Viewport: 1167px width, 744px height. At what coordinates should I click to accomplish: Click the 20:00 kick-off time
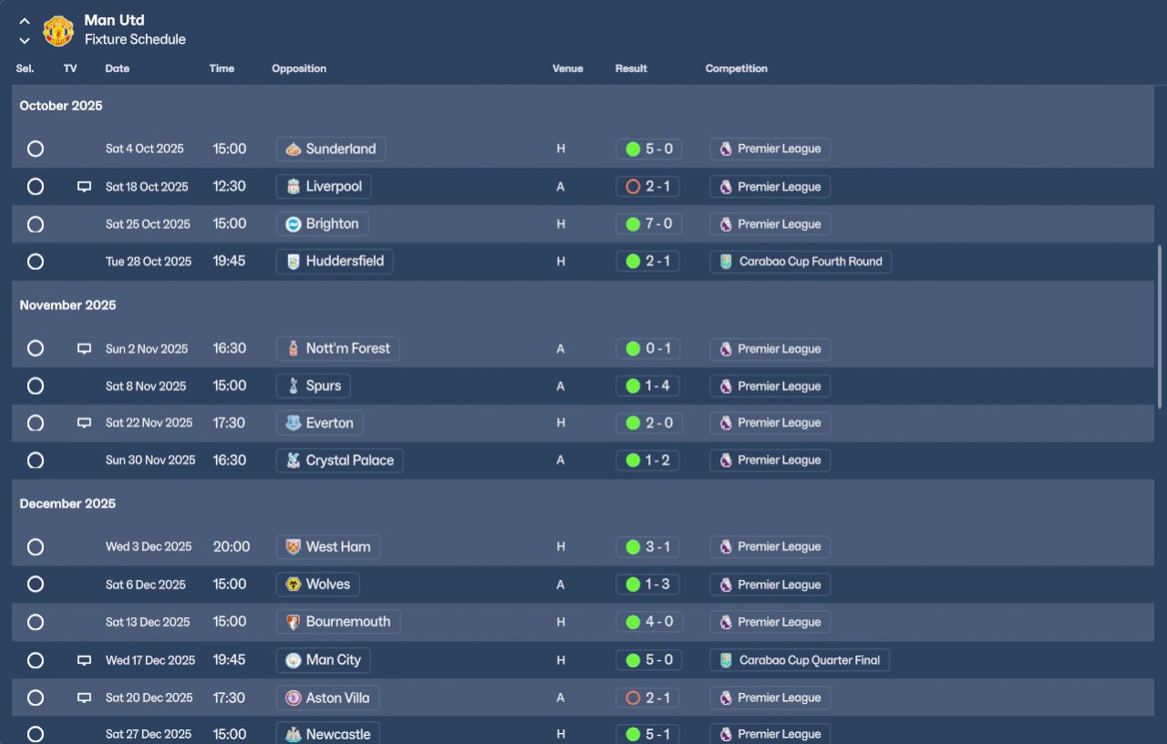[232, 547]
